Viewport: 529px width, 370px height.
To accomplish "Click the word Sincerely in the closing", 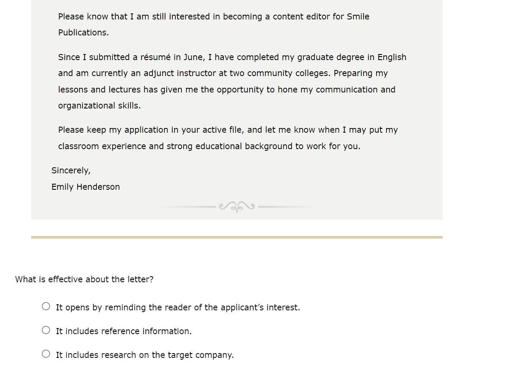I will point(71,170).
